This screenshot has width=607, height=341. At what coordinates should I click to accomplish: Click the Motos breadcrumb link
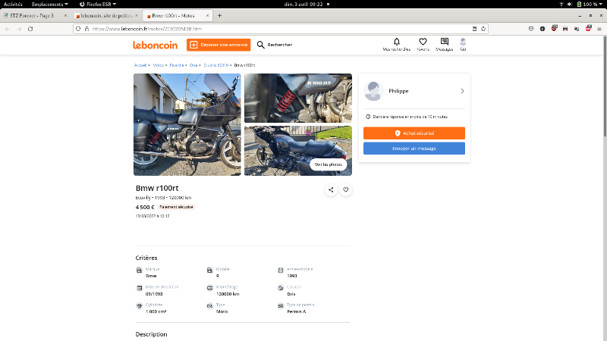pos(159,65)
